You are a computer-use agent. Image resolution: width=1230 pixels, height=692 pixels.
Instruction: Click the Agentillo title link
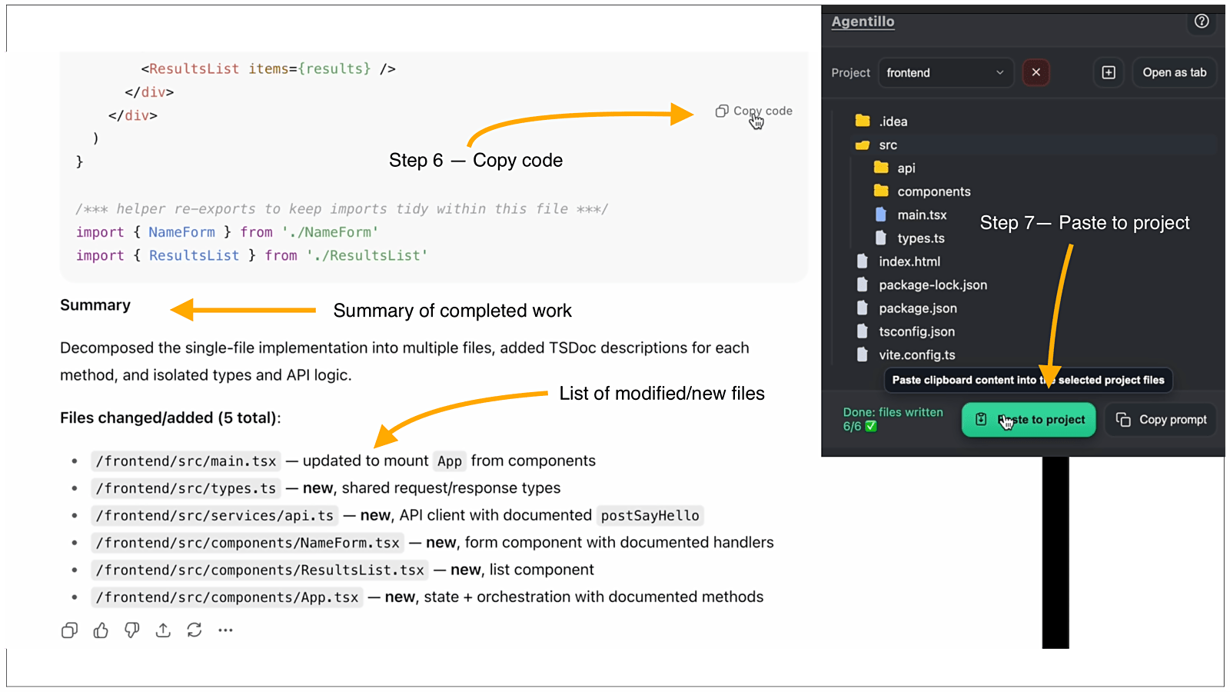pyautogui.click(x=863, y=22)
